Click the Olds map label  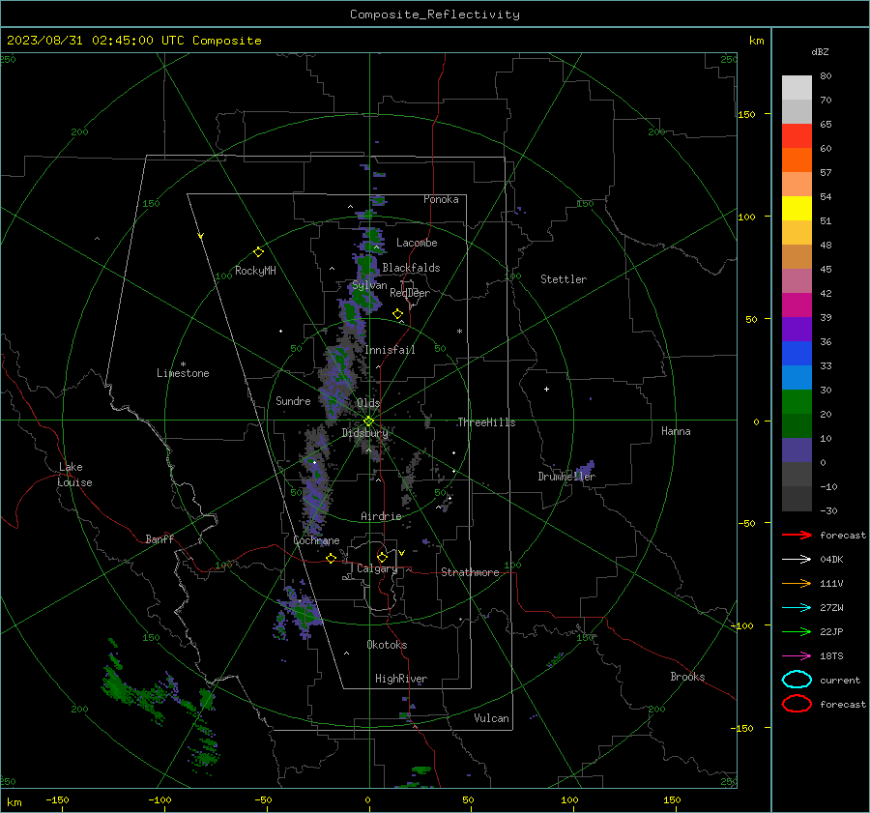click(x=368, y=403)
